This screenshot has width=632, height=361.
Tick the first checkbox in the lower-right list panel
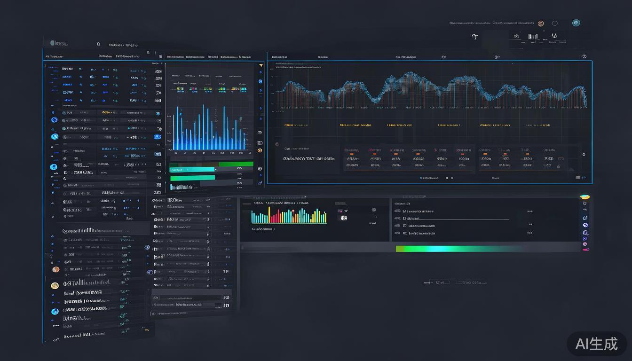pos(404,211)
